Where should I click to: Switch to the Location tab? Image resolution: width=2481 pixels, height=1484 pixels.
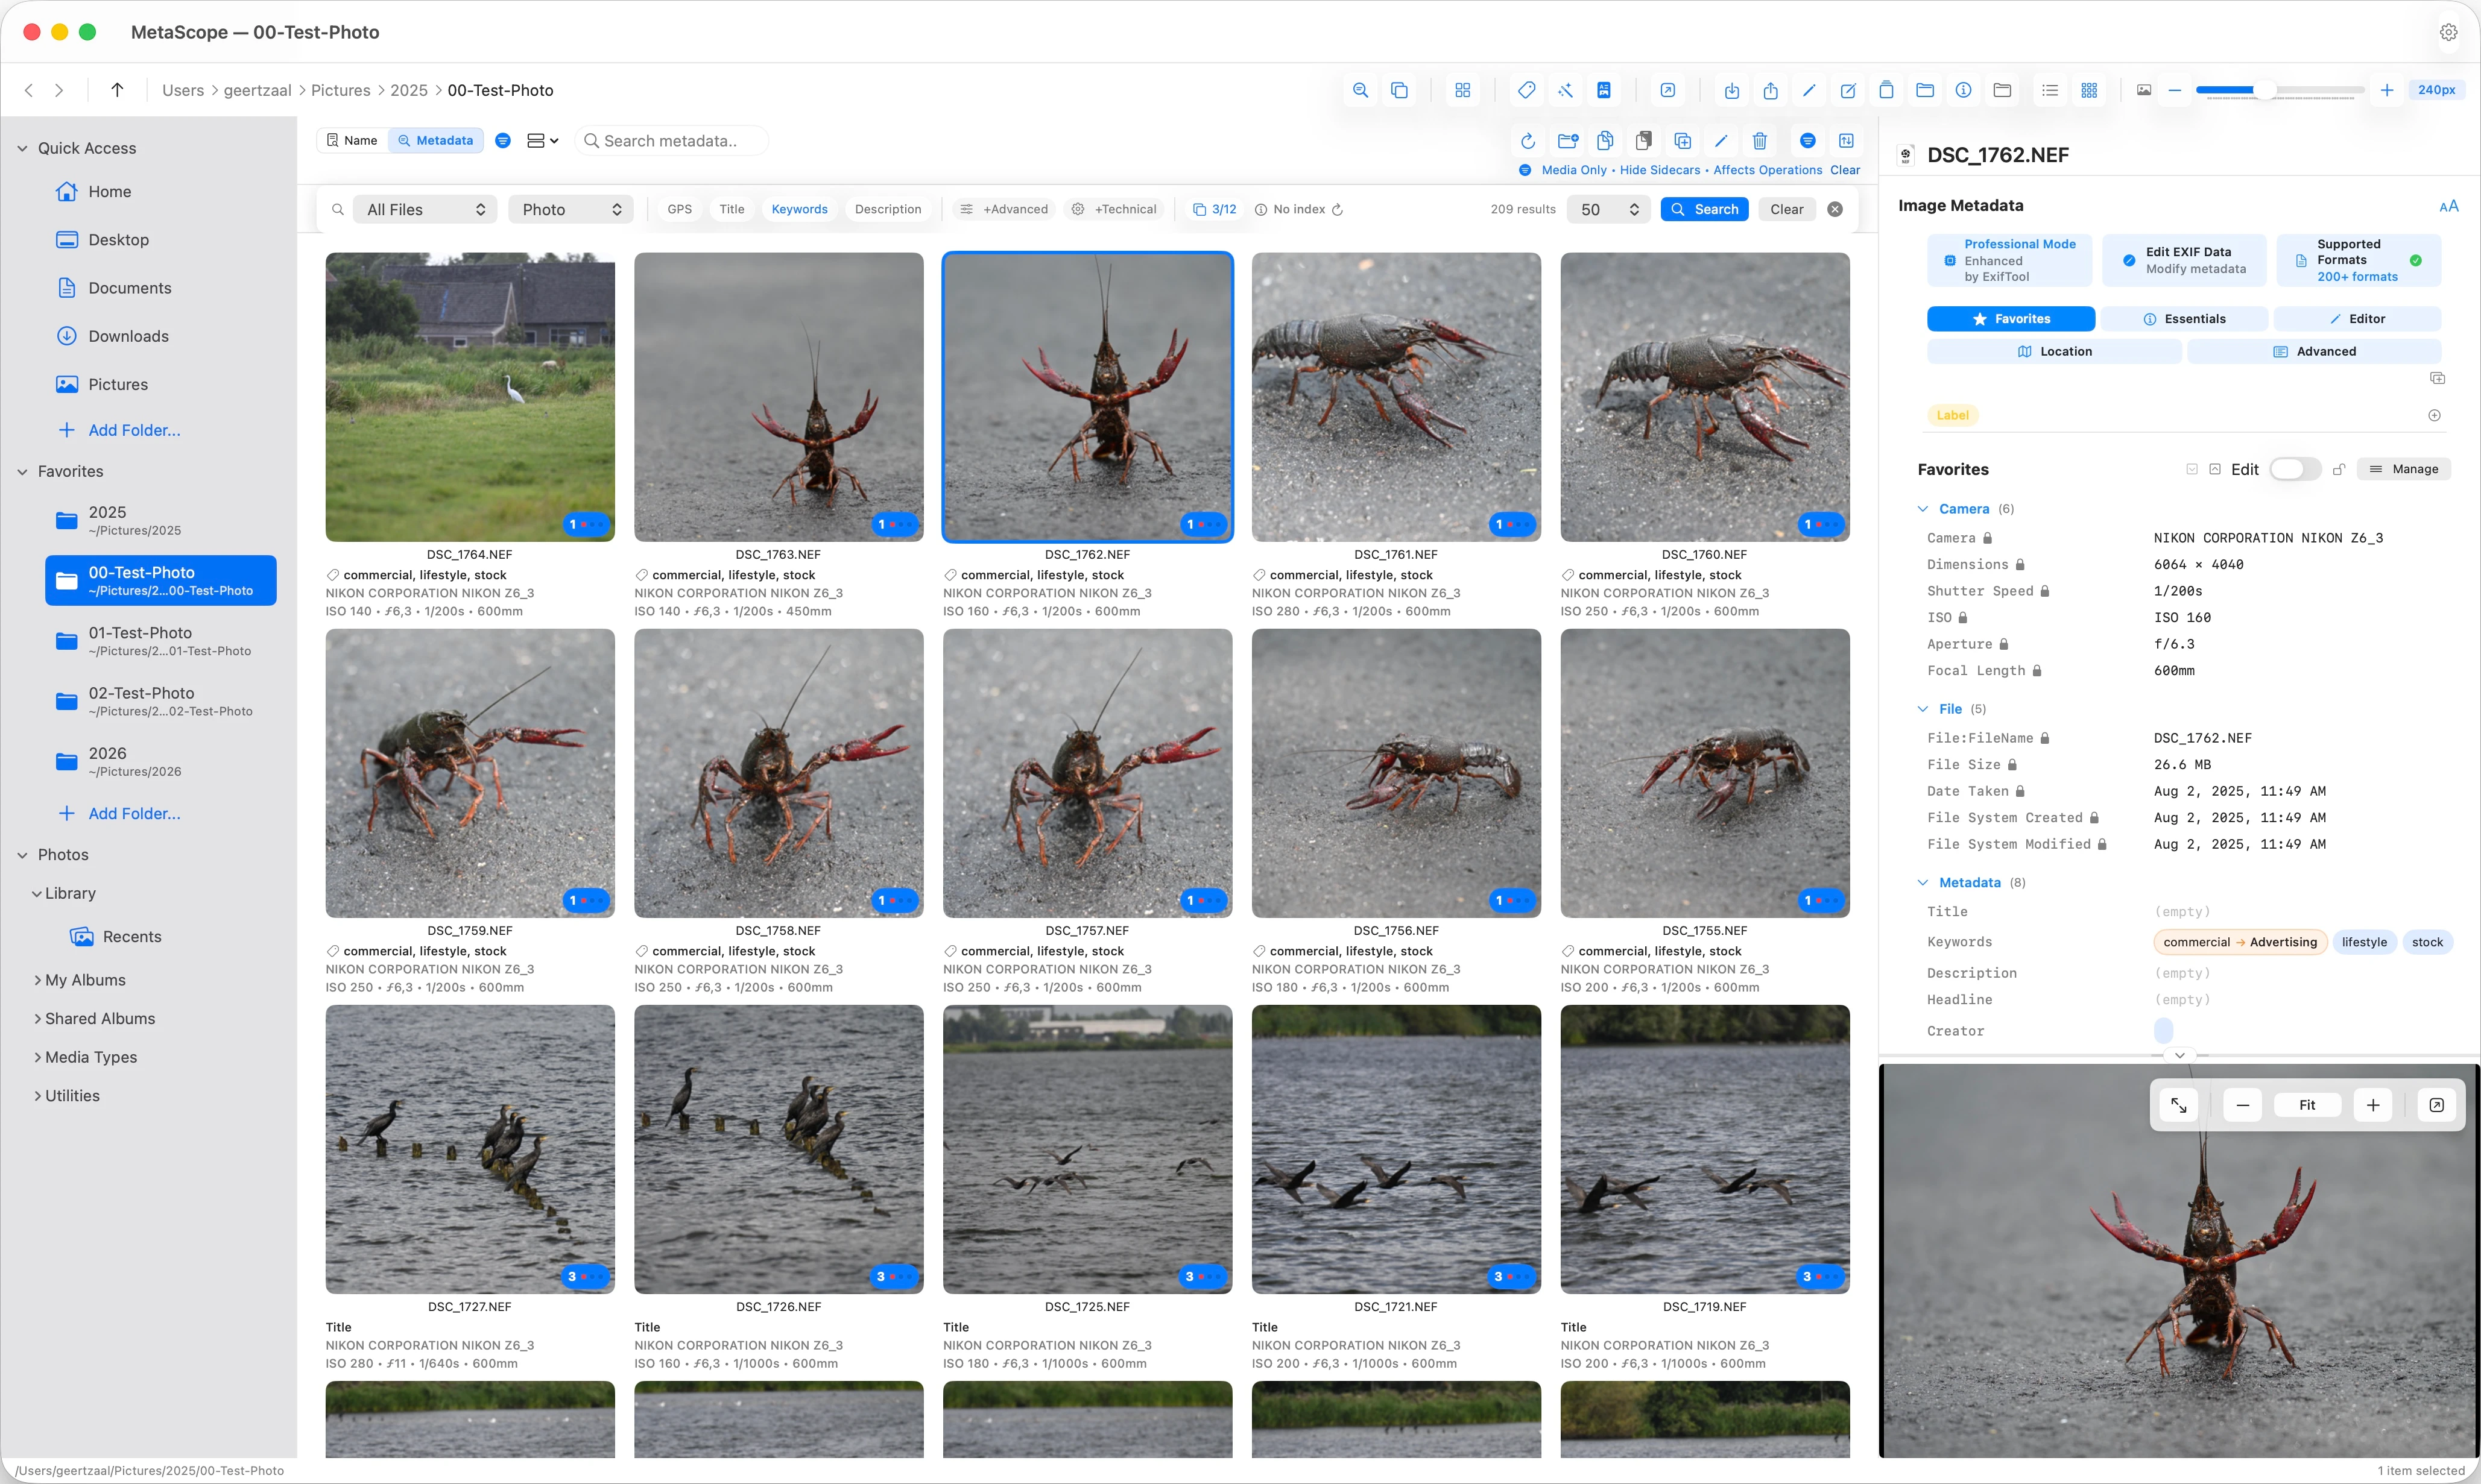[x=2054, y=351]
